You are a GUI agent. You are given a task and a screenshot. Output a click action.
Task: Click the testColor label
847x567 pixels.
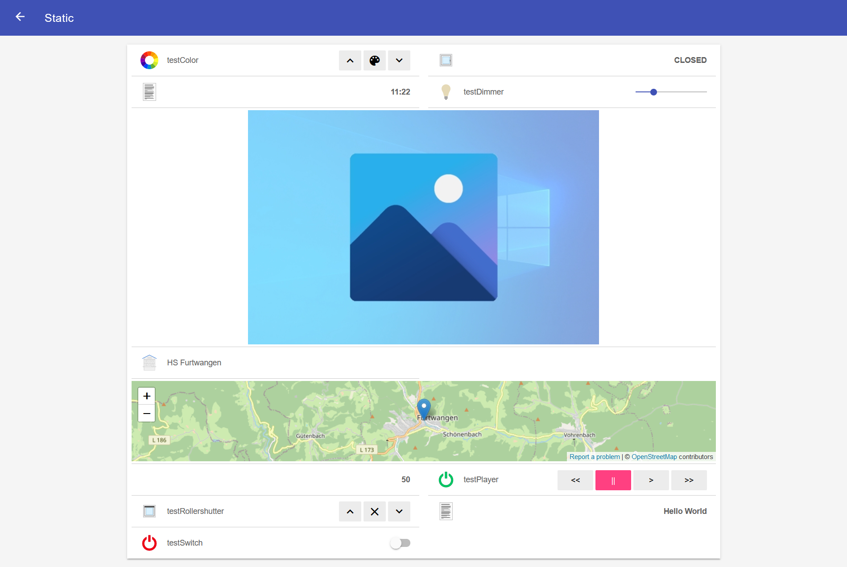pos(182,60)
